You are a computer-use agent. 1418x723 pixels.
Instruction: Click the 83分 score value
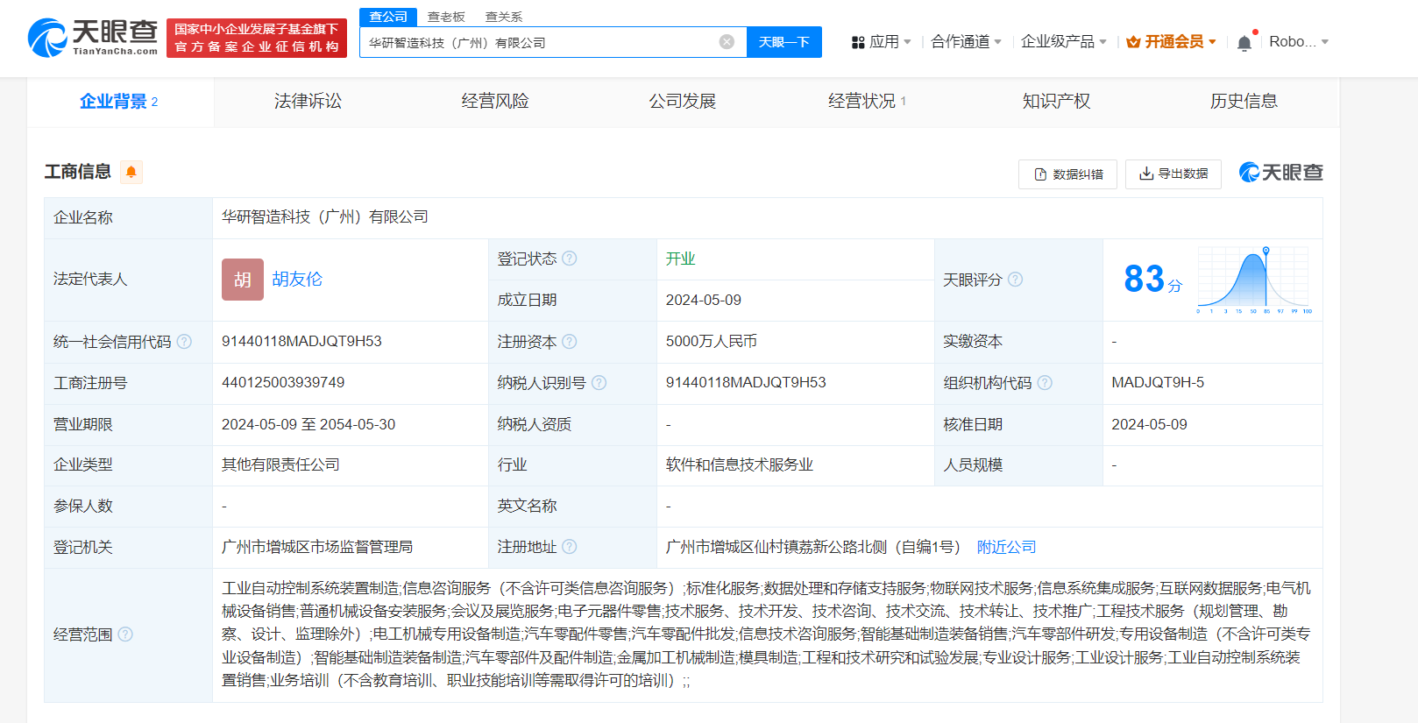1152,280
